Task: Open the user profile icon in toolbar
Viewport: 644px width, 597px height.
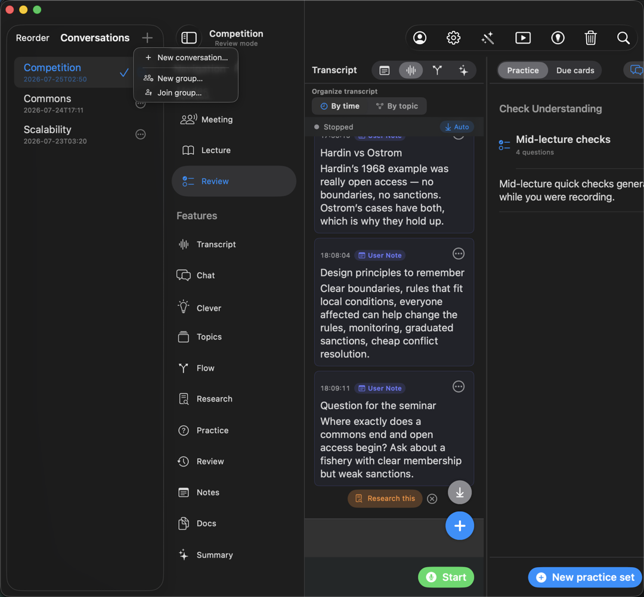Action: (x=419, y=38)
